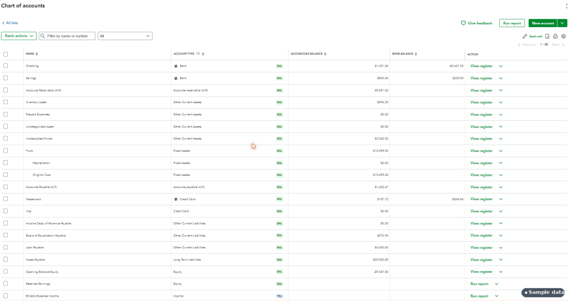568x301 pixels.
Task: Expand the action arrow in the Visa row
Action: pos(501,211)
